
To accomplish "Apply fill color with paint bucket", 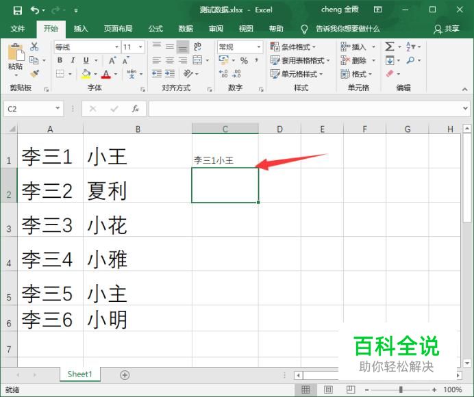I will 86,74.
